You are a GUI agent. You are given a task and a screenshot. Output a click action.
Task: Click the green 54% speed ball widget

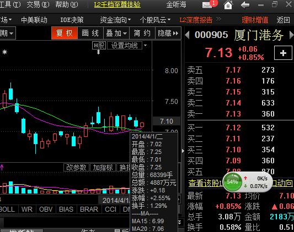point(233,182)
